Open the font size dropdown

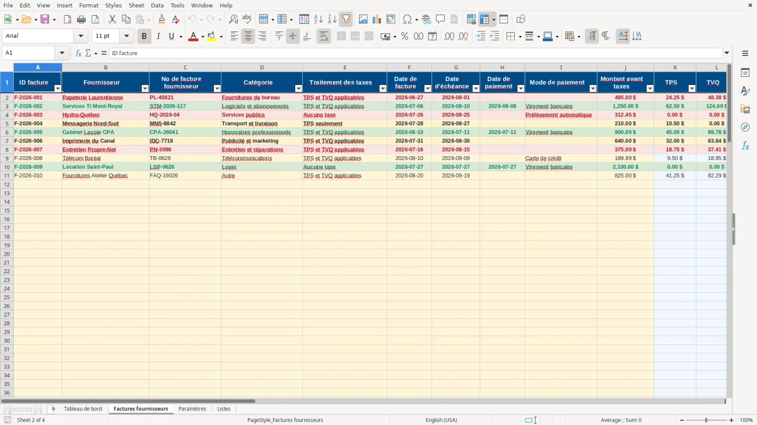126,37
